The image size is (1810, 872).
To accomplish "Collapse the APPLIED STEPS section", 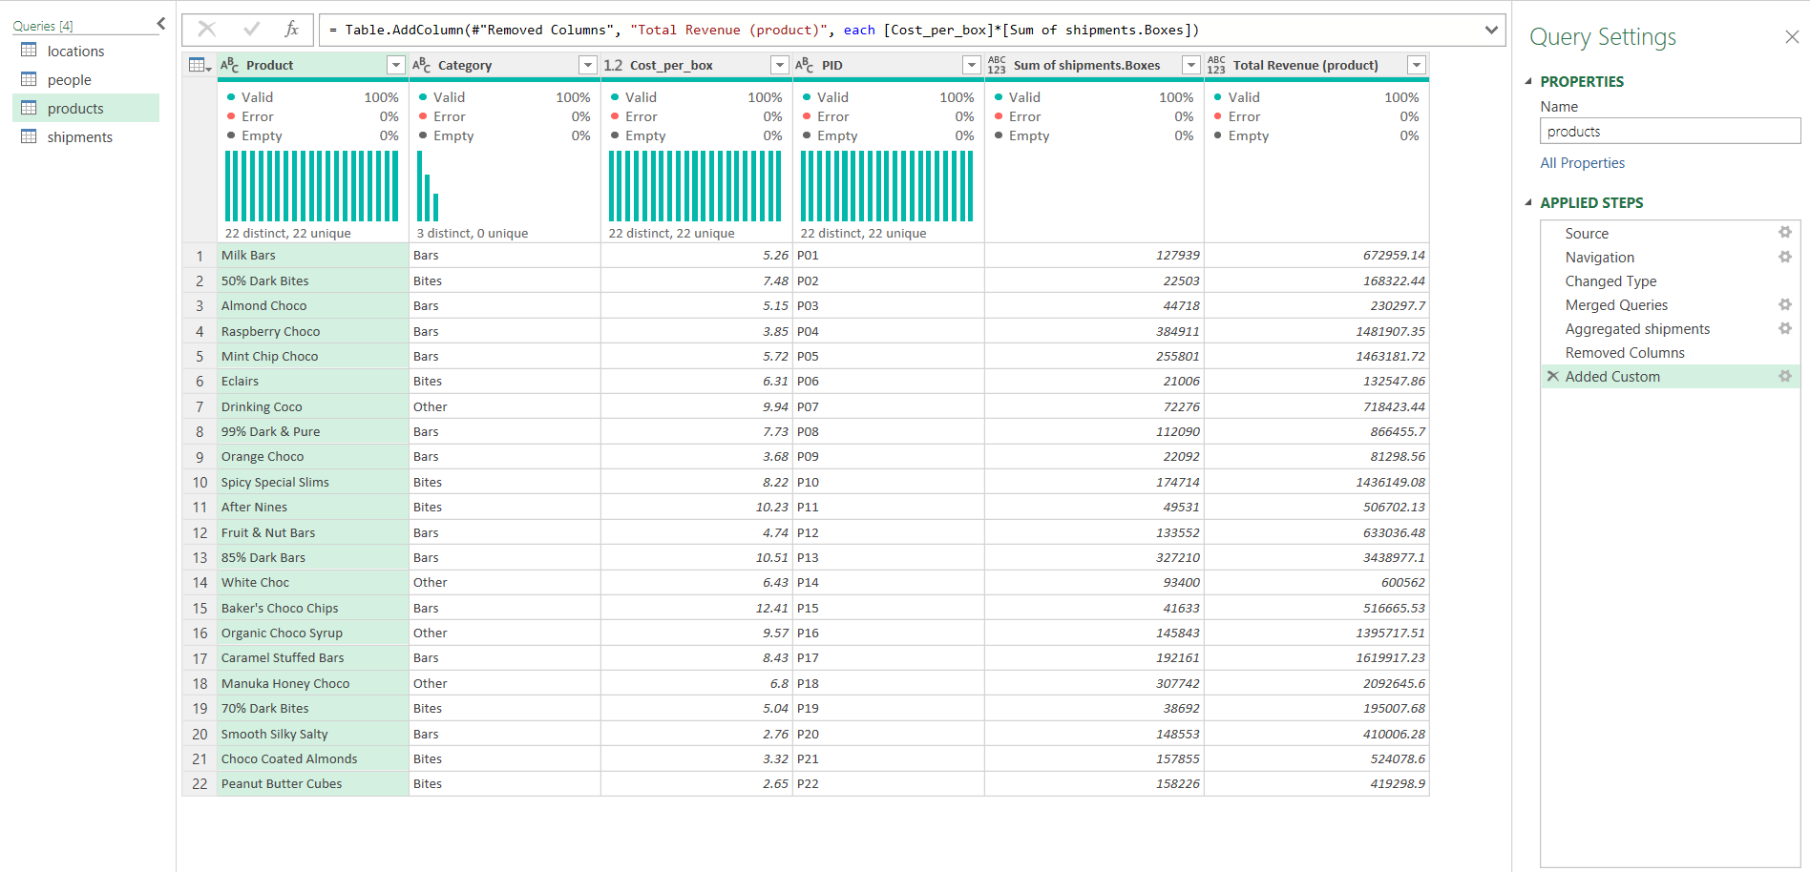I will tap(1528, 202).
